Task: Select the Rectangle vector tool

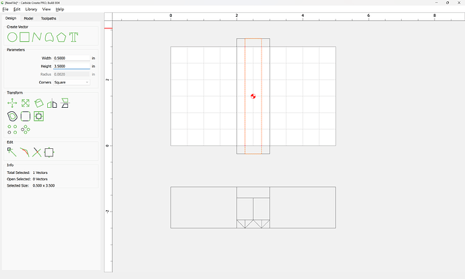Action: tap(24, 37)
